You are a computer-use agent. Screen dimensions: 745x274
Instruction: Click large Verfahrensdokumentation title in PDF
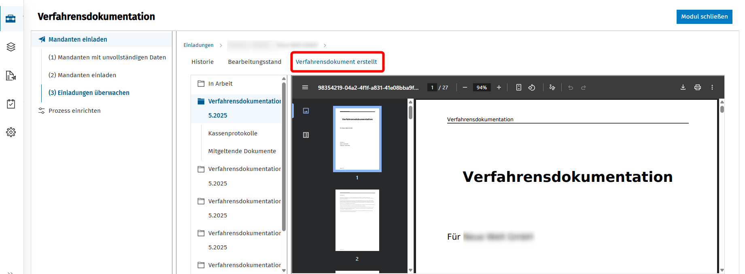click(x=567, y=177)
